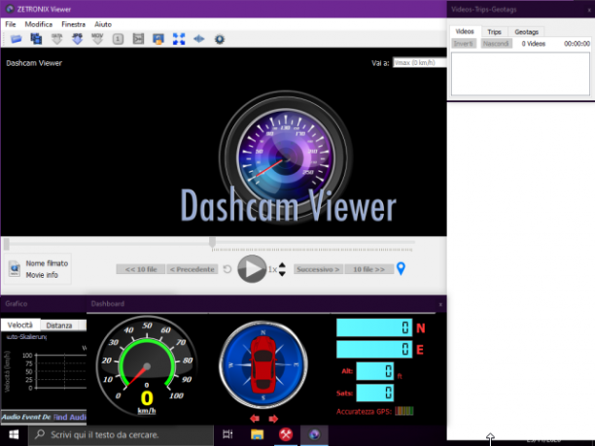Click the Inverti button
The height and width of the screenshot is (446, 595).
[464, 44]
